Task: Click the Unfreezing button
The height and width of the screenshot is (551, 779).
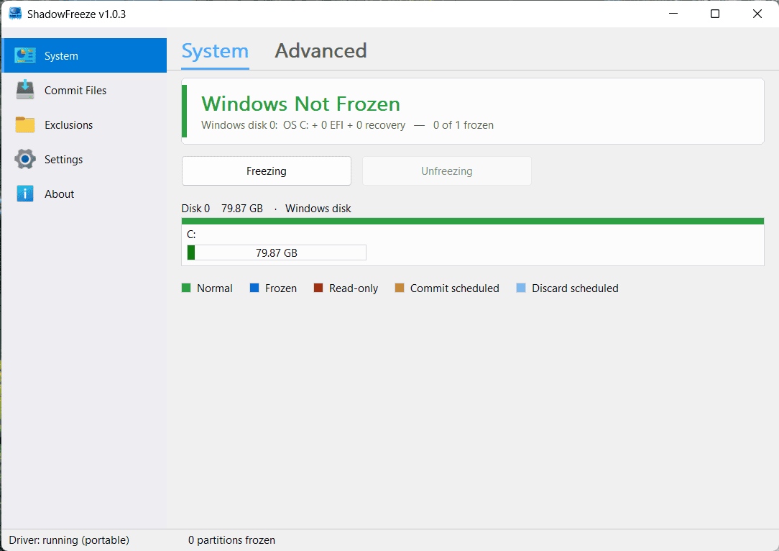Action: 447,171
